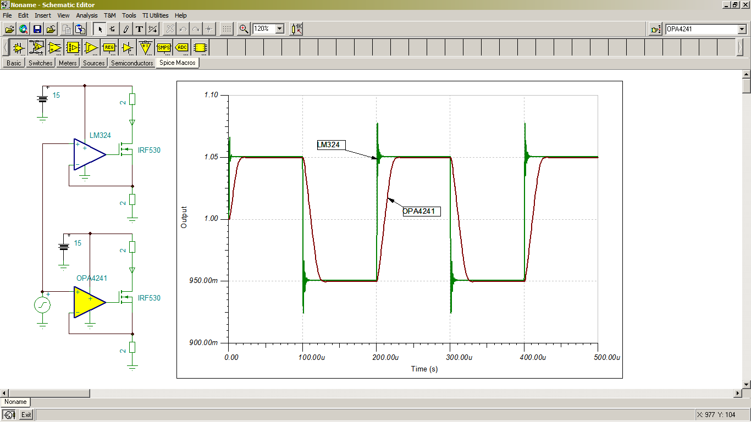This screenshot has width=751, height=422.
Task: Switch to the Basic component tab
Action: click(x=14, y=63)
